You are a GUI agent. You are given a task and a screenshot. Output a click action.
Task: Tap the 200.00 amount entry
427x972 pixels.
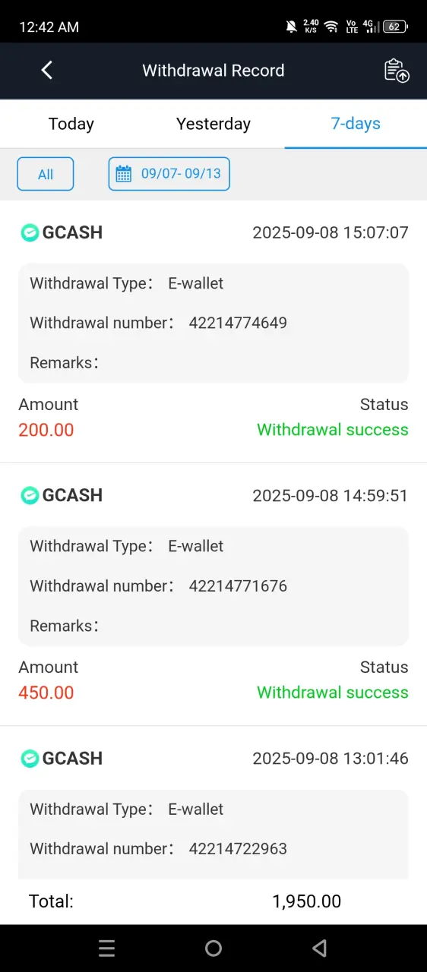[46, 430]
